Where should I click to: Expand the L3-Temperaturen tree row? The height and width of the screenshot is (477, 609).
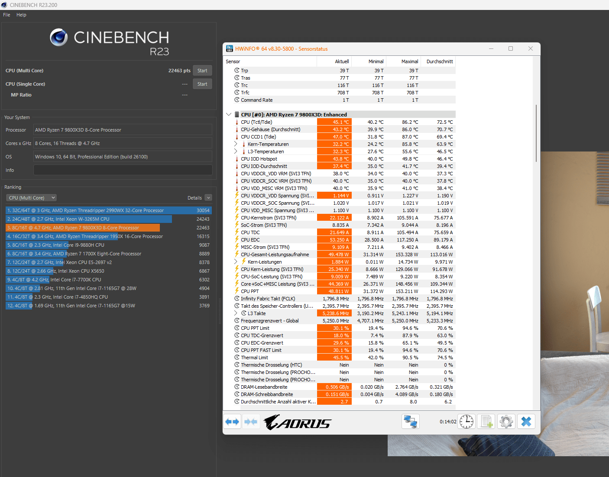point(236,151)
